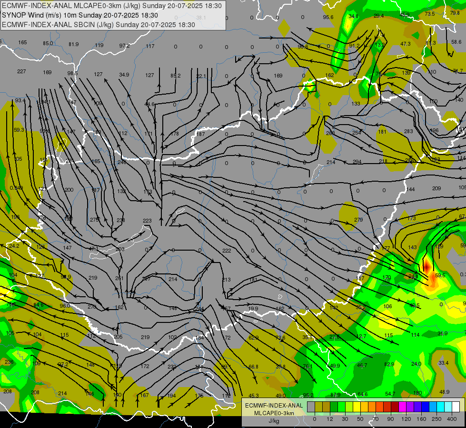This screenshot has height=428, width=466.
Task: Click the map value 44.6
Action: (149, 104)
